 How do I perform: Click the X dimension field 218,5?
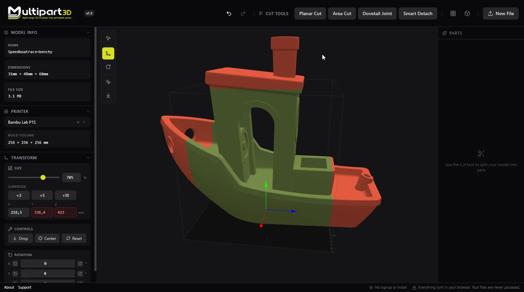tap(18, 212)
